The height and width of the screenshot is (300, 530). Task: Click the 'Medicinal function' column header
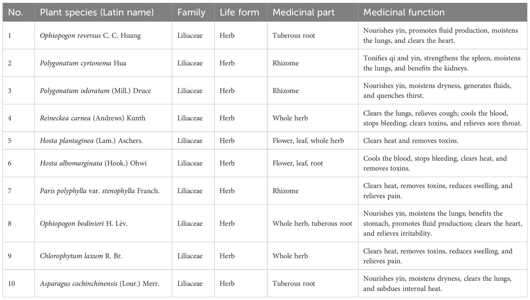[404, 12]
